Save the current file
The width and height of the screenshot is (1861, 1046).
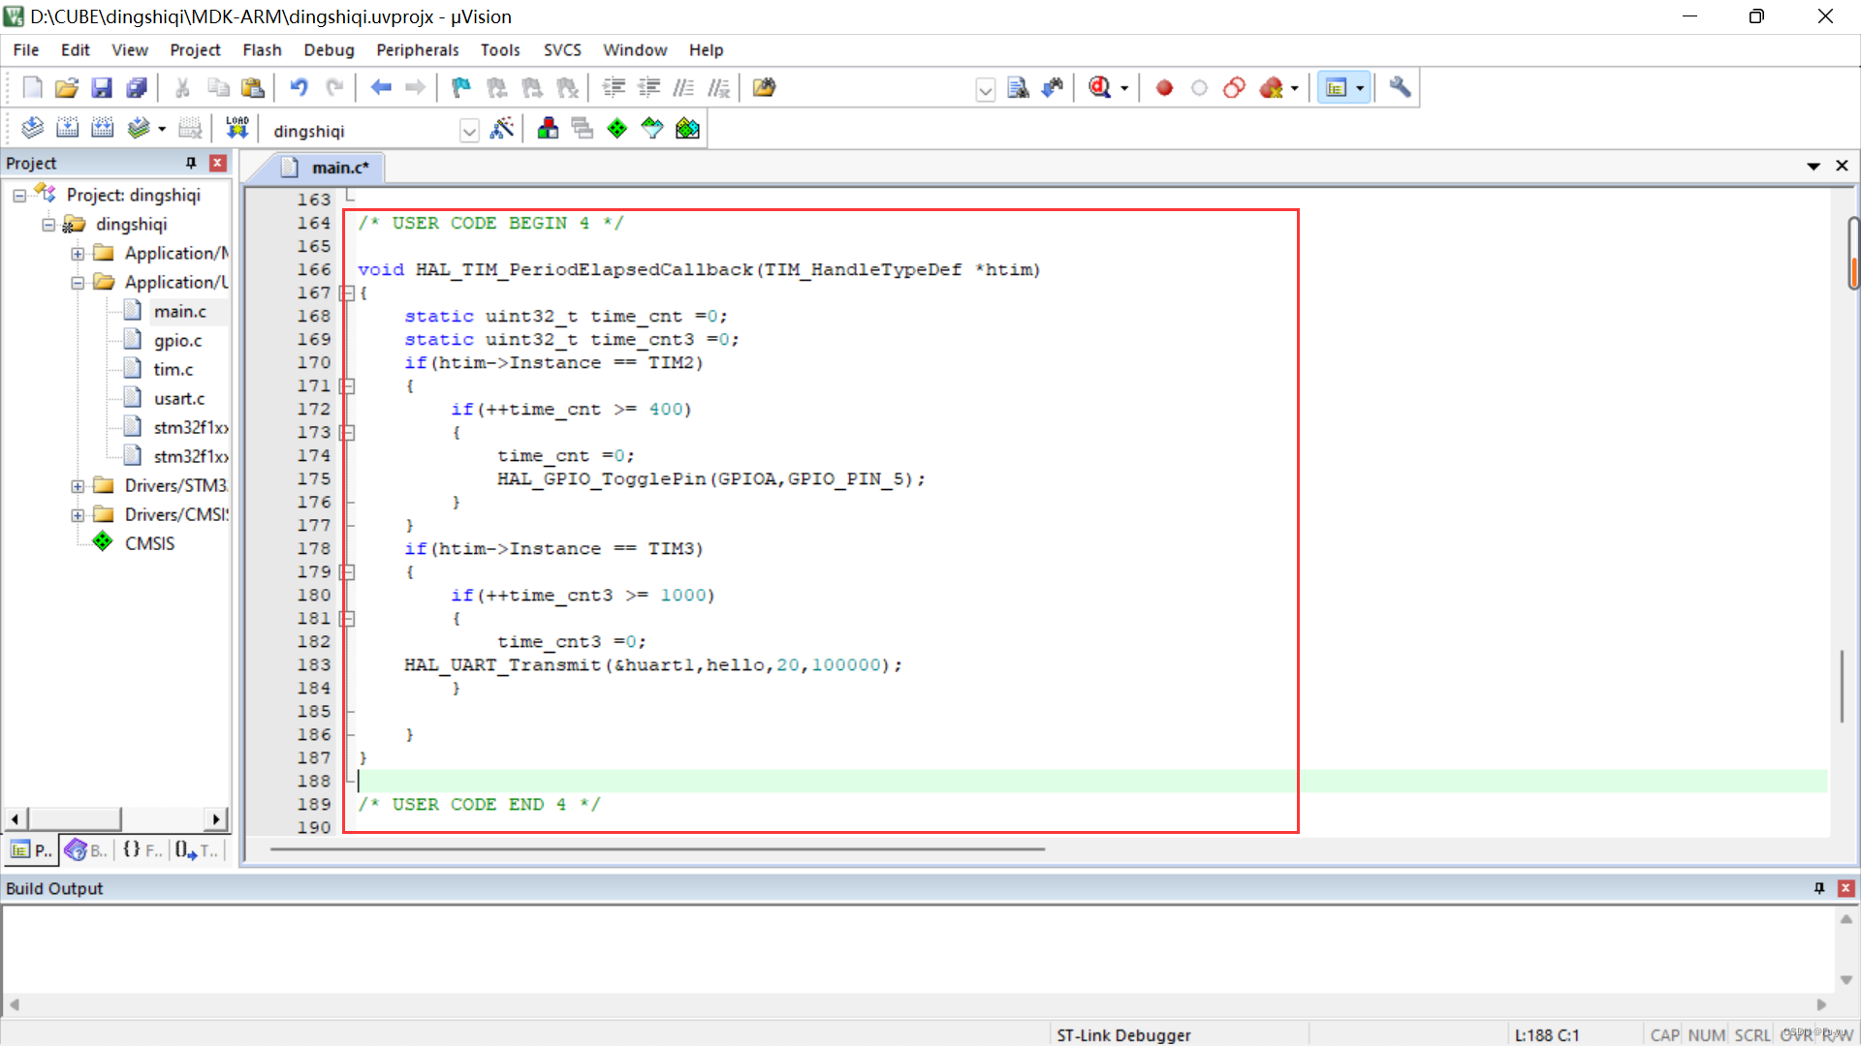click(102, 88)
